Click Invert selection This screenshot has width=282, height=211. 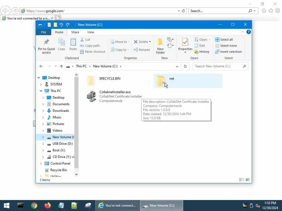(228, 52)
